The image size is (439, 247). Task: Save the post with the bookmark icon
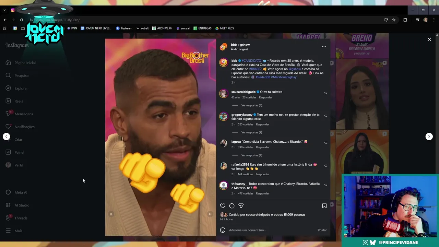(324, 206)
